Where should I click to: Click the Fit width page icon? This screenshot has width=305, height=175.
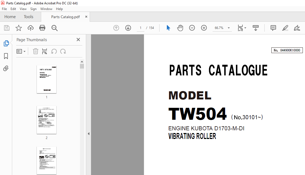pyautogui.click(x=241, y=28)
